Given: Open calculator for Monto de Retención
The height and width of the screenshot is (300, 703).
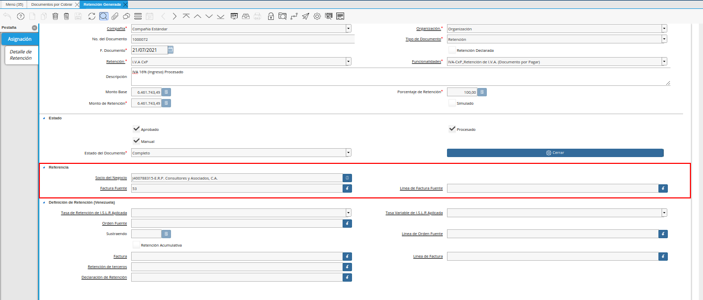Looking at the screenshot, I should pyautogui.click(x=166, y=103).
